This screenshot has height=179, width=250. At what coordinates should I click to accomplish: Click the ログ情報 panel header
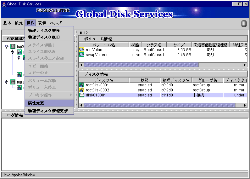125,115
